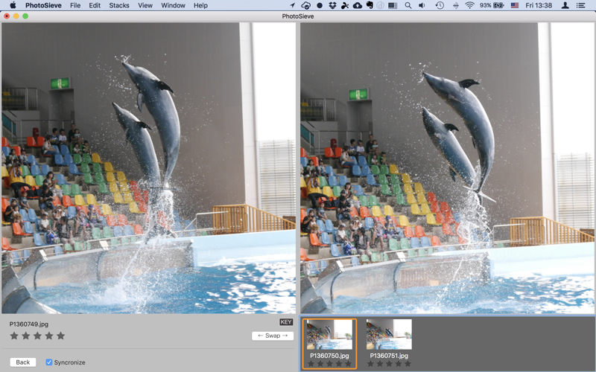
Task: Click the Evernote elephant menu bar icon
Action: (x=369, y=5)
